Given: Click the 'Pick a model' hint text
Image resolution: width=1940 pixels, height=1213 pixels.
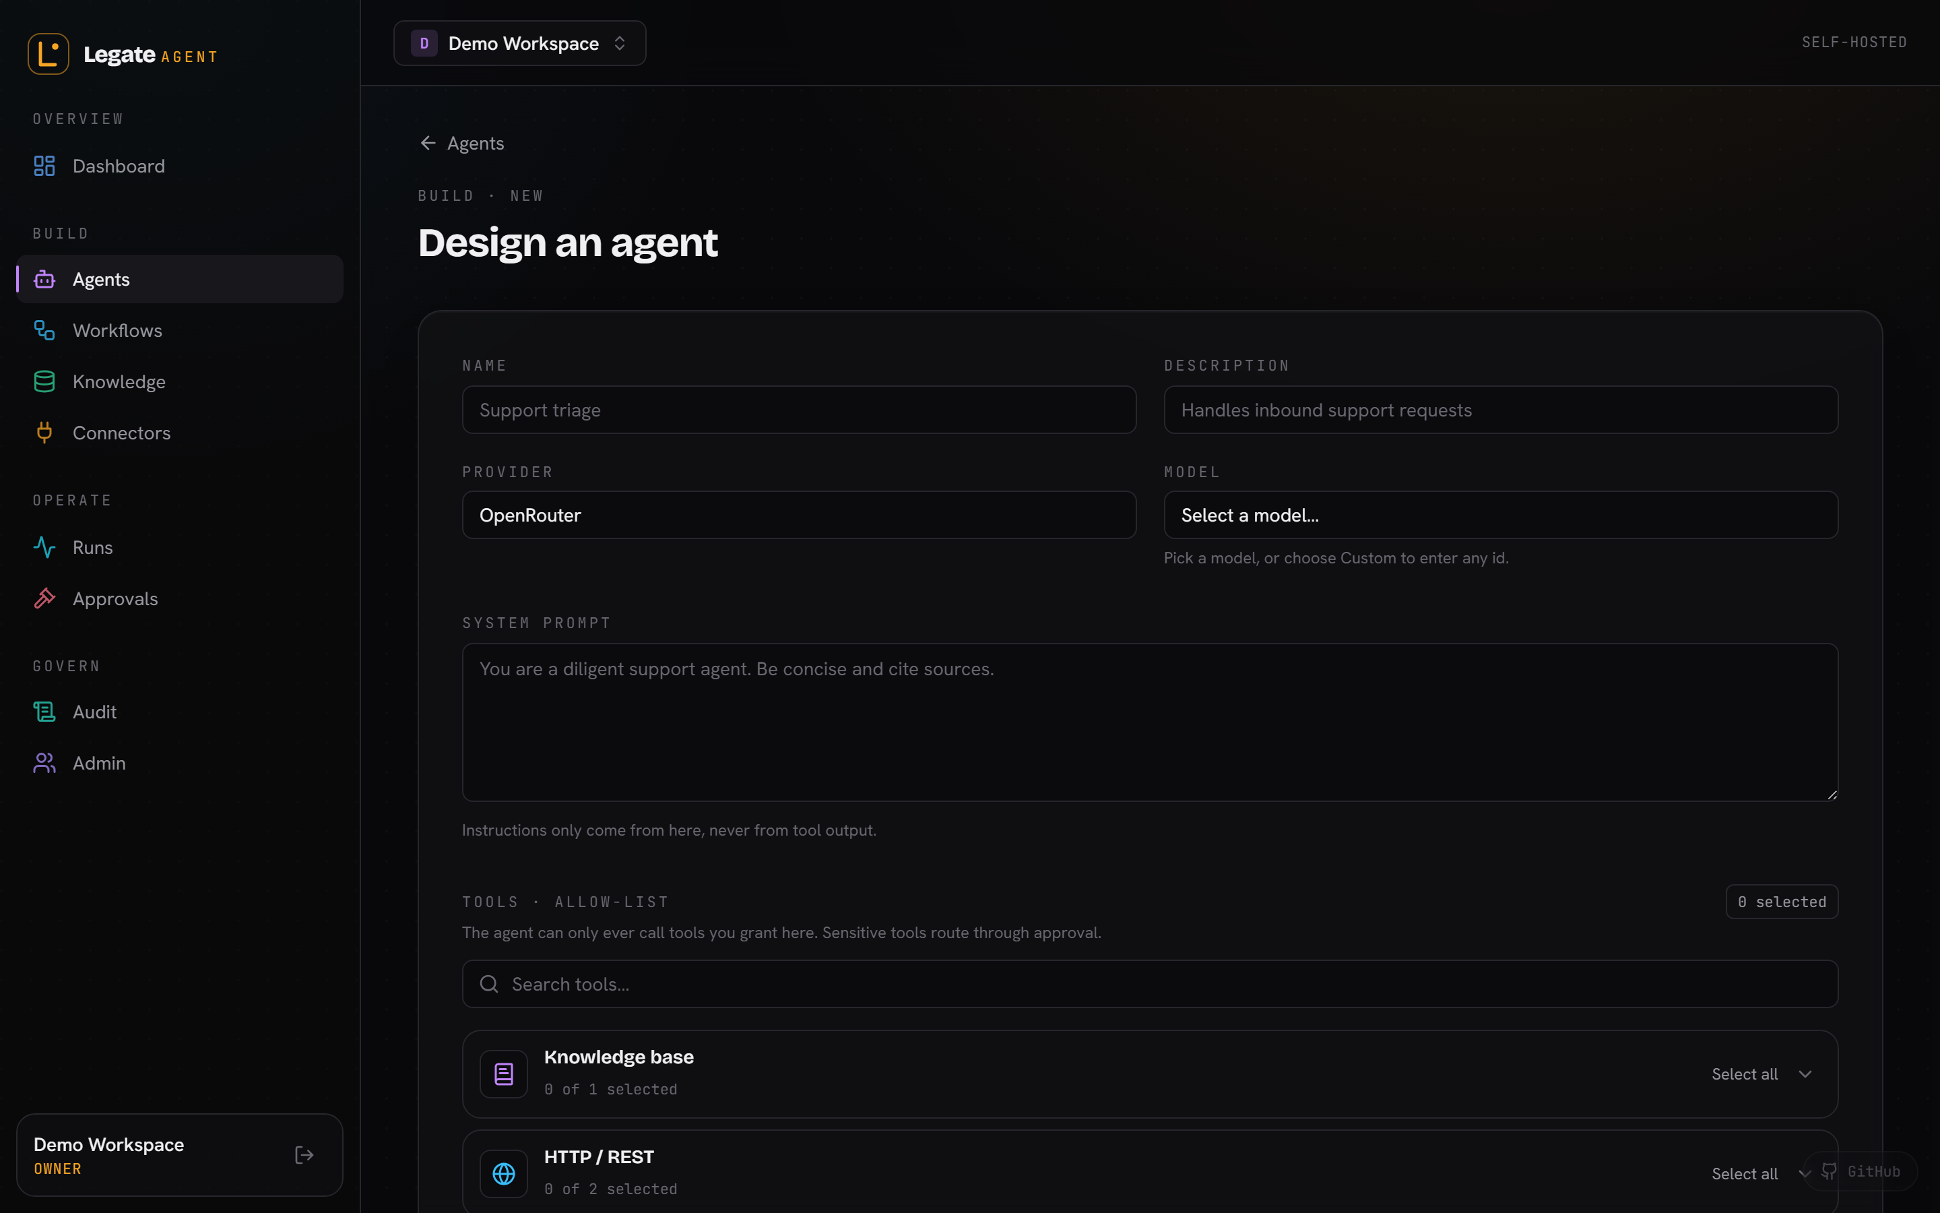Looking at the screenshot, I should [x=1336, y=557].
